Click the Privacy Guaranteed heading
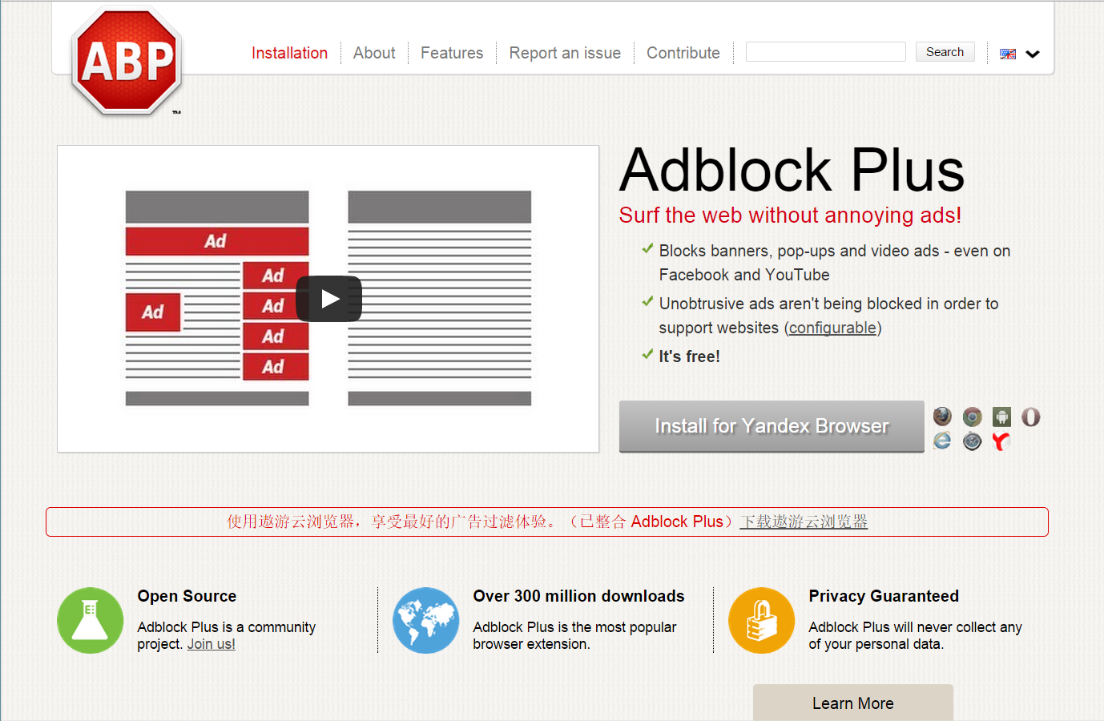 pyautogui.click(x=884, y=596)
